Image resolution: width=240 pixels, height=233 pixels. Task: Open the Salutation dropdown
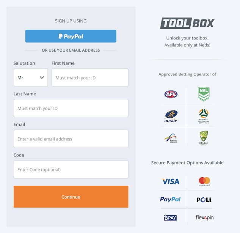[x=31, y=77]
